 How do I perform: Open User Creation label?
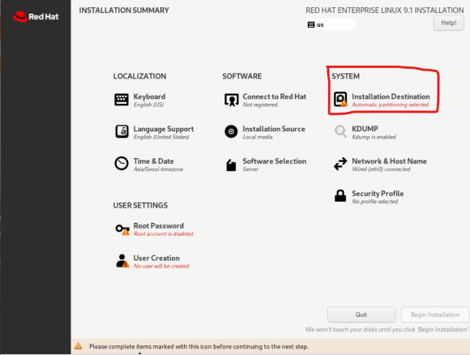(156, 258)
